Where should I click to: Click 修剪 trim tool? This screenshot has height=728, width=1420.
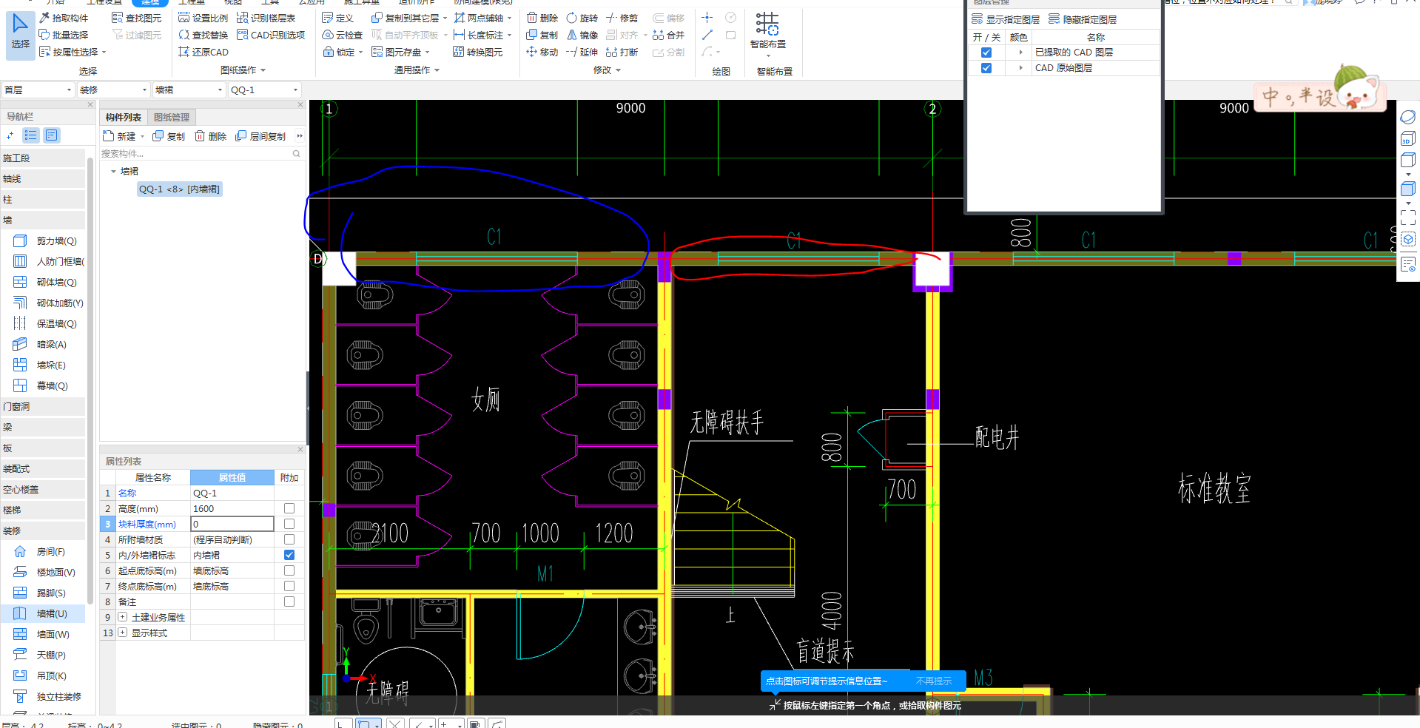(622, 18)
